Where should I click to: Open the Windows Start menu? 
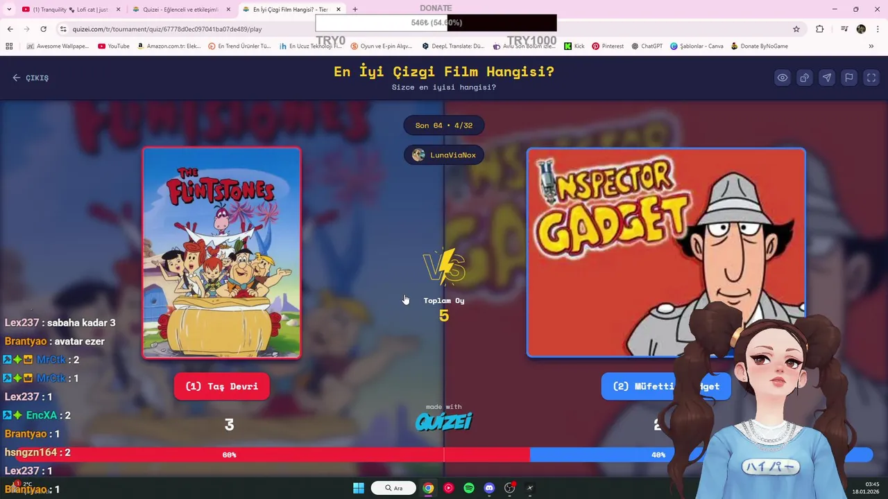click(359, 488)
